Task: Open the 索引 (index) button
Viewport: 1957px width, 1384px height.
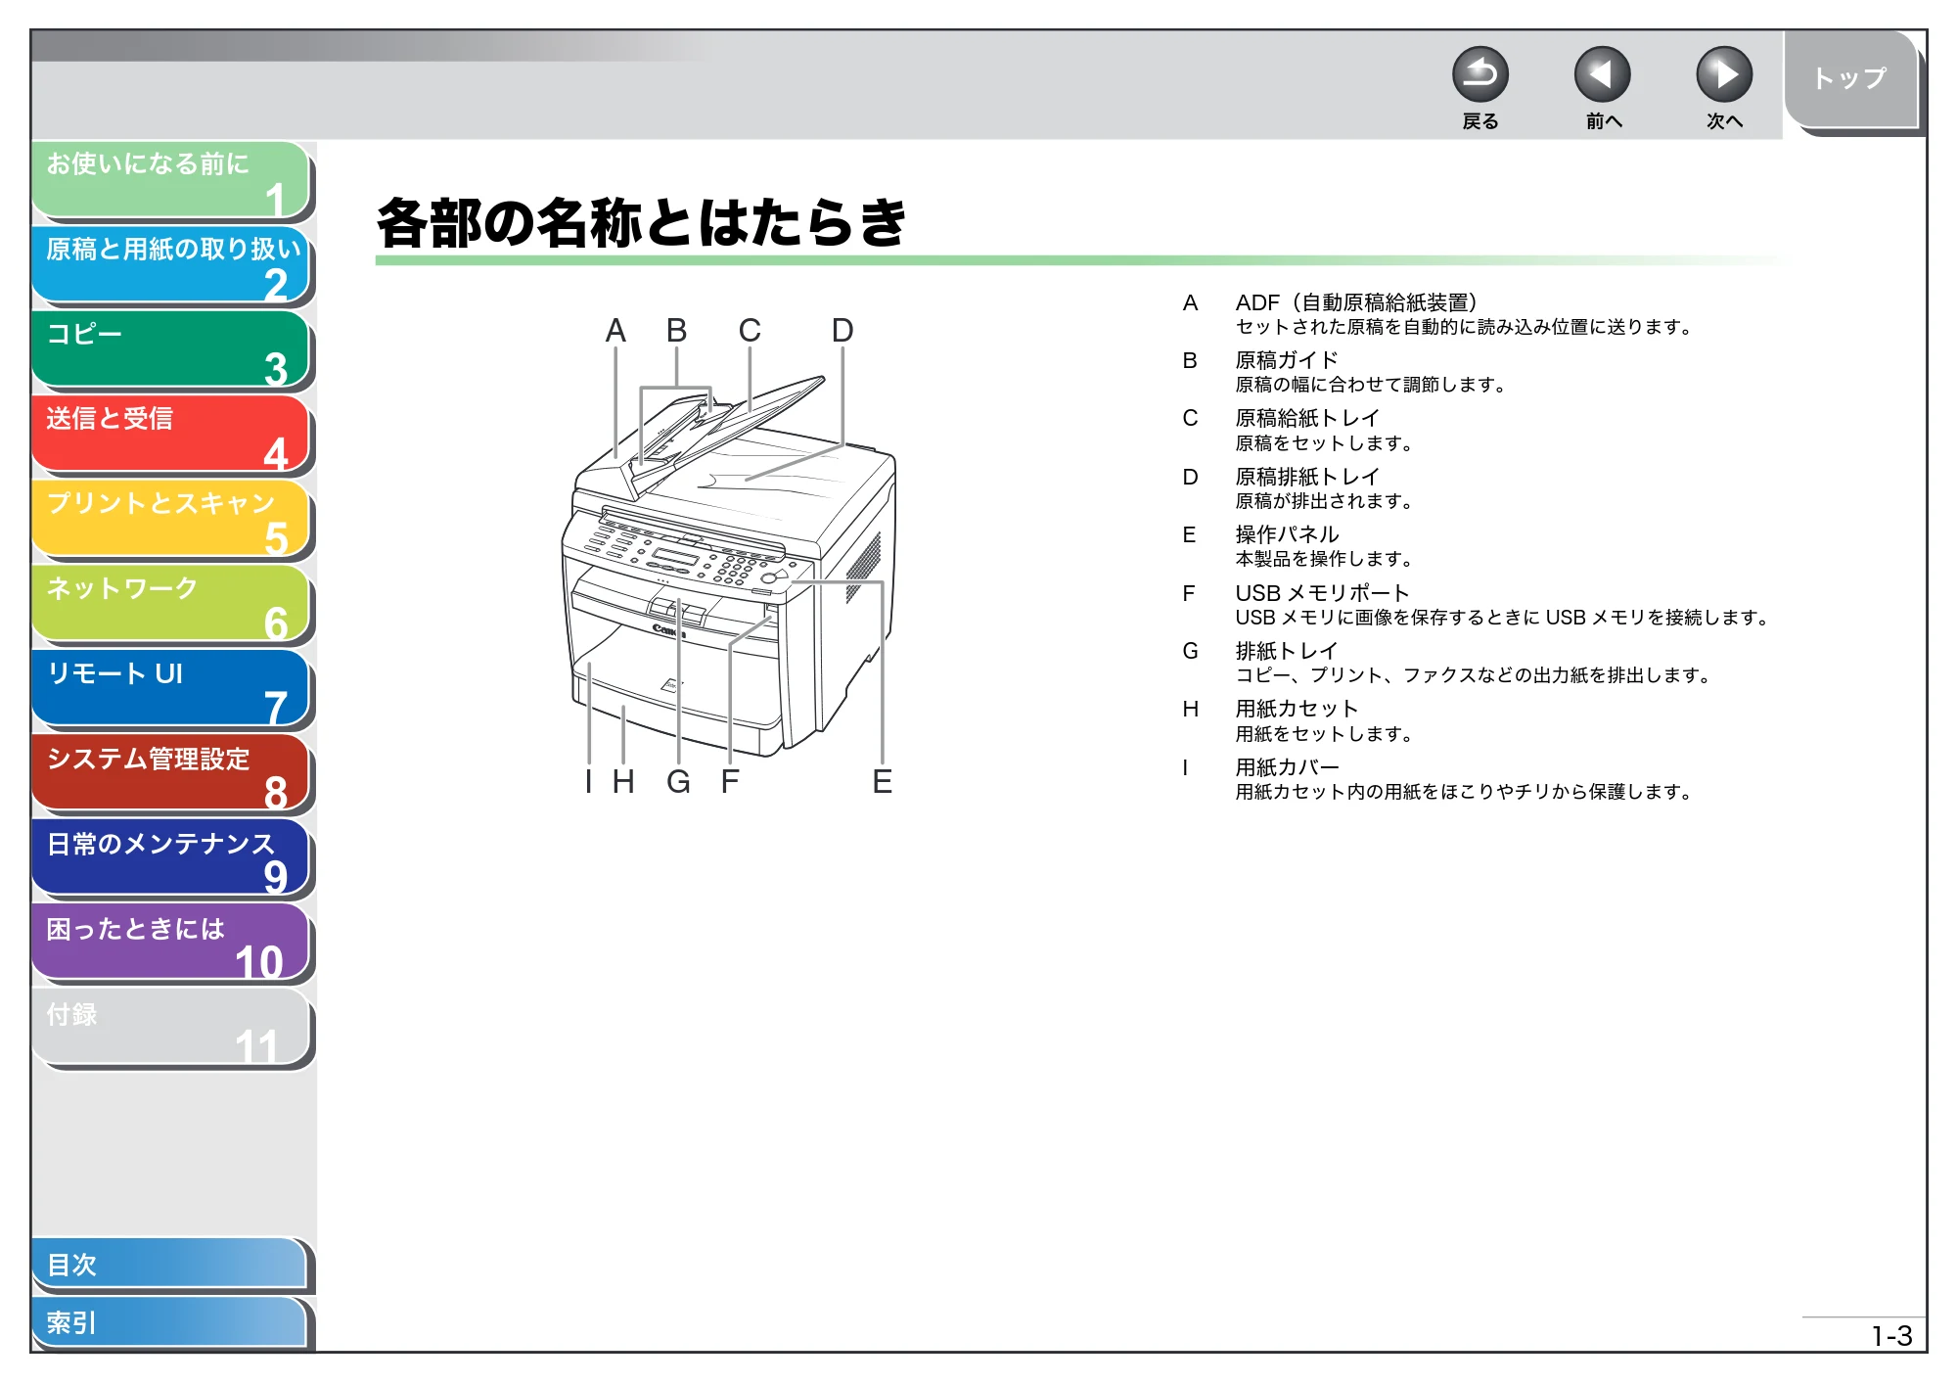Action: [x=168, y=1322]
